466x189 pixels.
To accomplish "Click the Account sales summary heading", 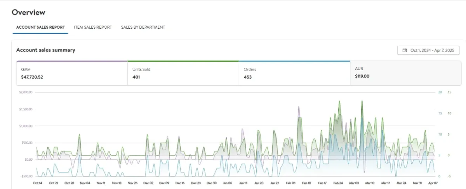I will point(46,50).
